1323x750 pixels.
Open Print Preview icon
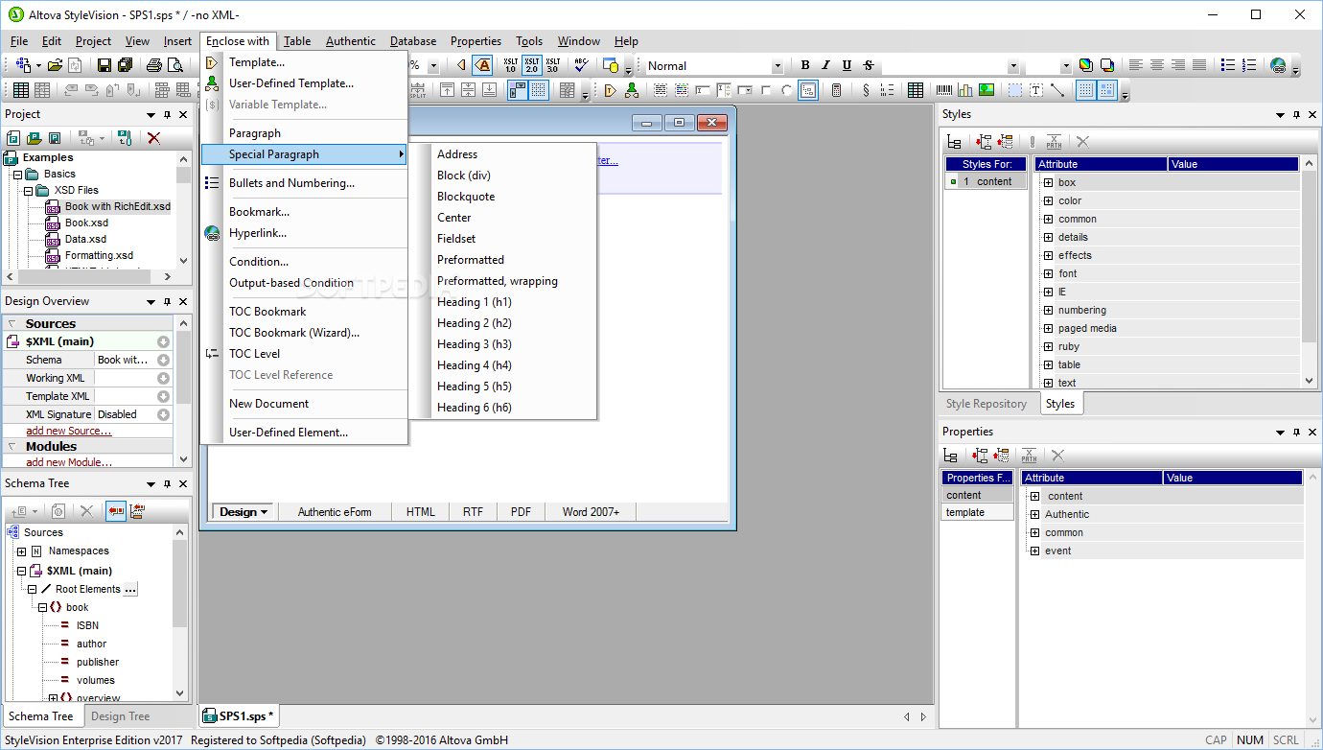pyautogui.click(x=175, y=65)
